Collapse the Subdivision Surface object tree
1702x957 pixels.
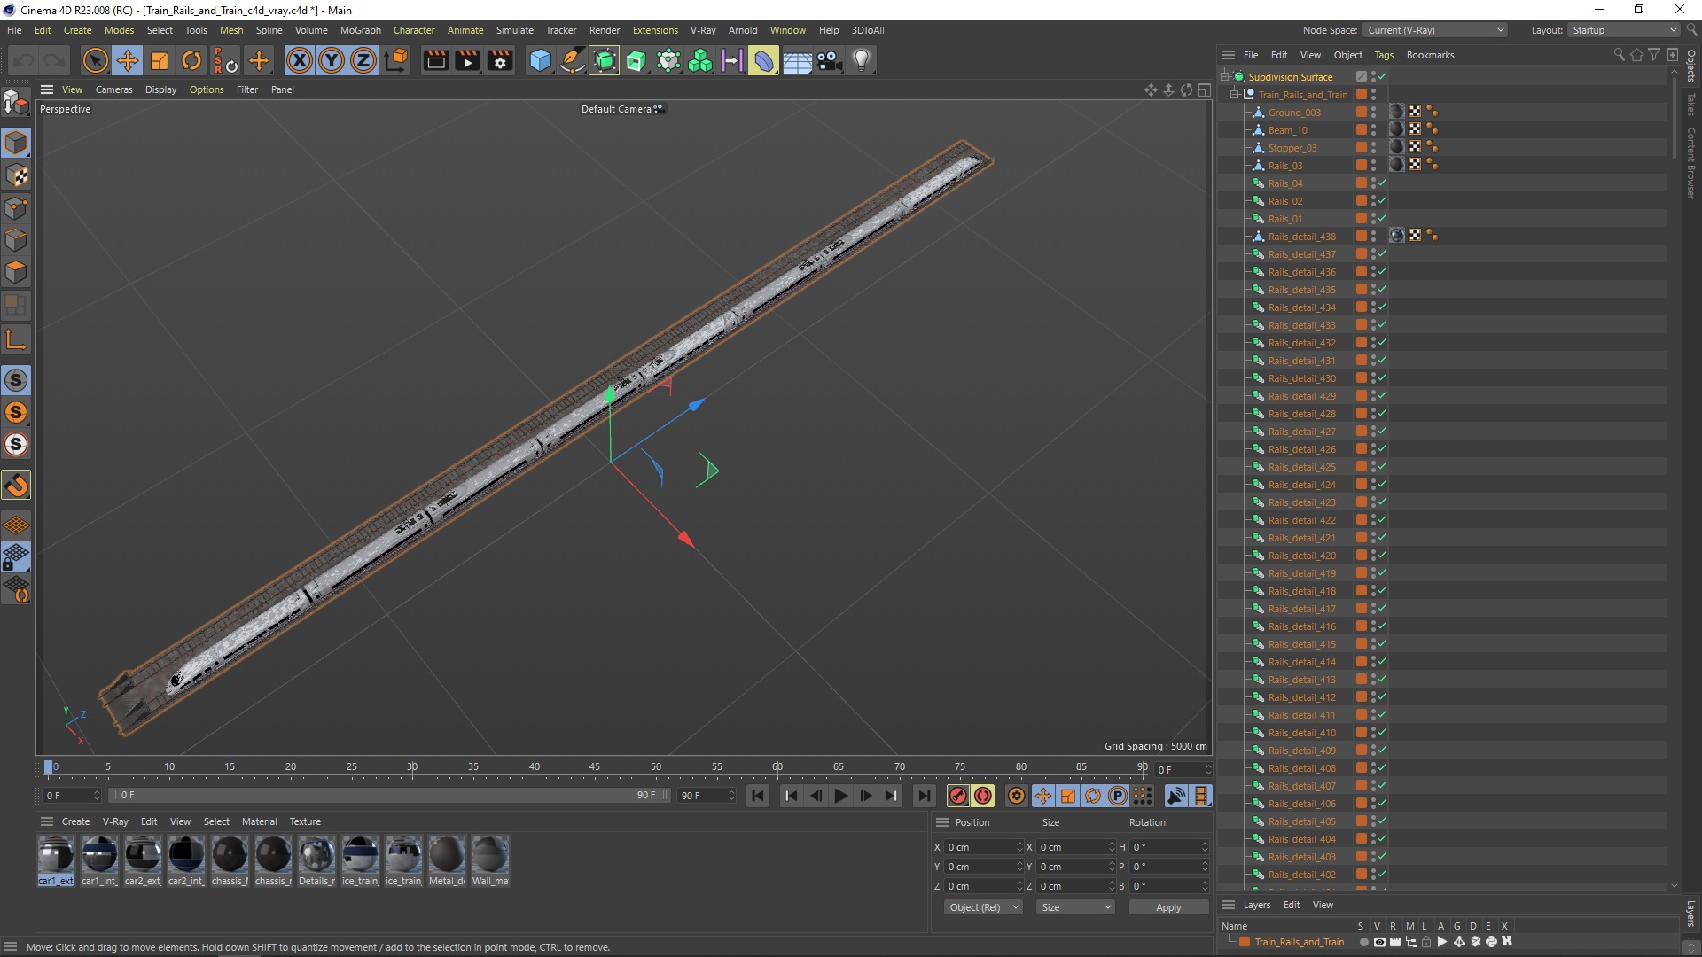pyautogui.click(x=1225, y=76)
